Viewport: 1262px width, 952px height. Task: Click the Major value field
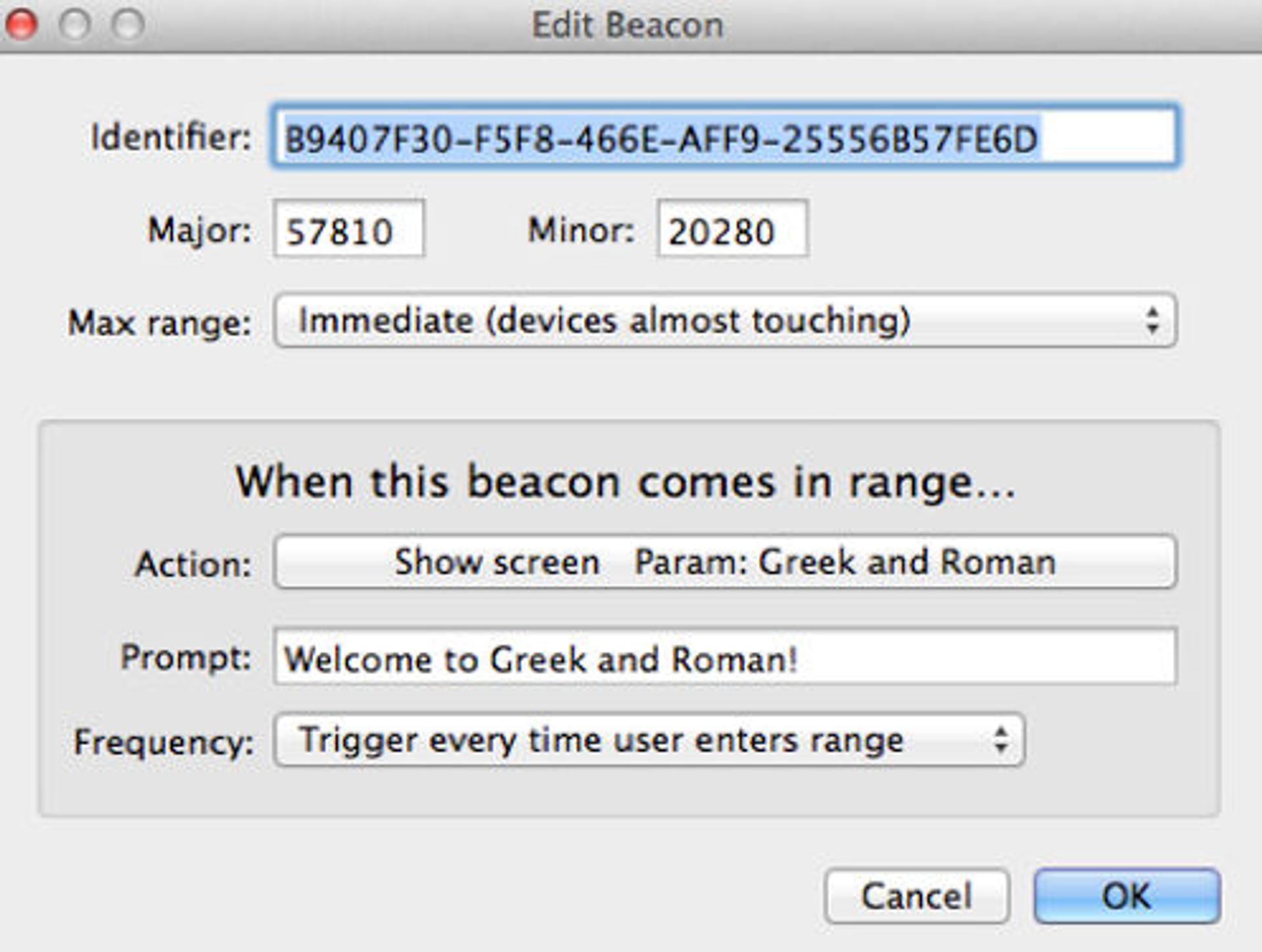coord(348,230)
